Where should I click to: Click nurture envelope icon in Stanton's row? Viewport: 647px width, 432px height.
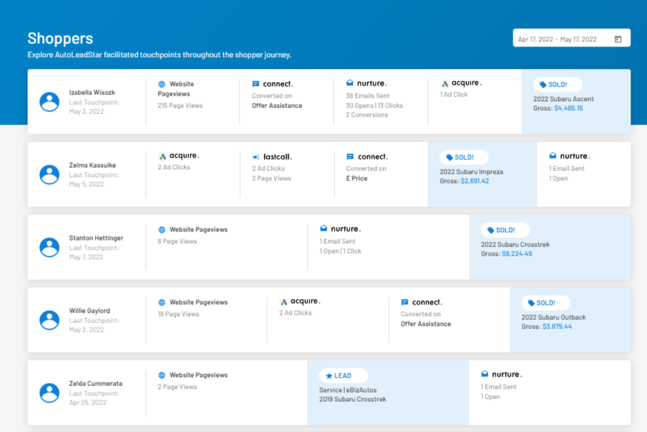pyautogui.click(x=323, y=228)
